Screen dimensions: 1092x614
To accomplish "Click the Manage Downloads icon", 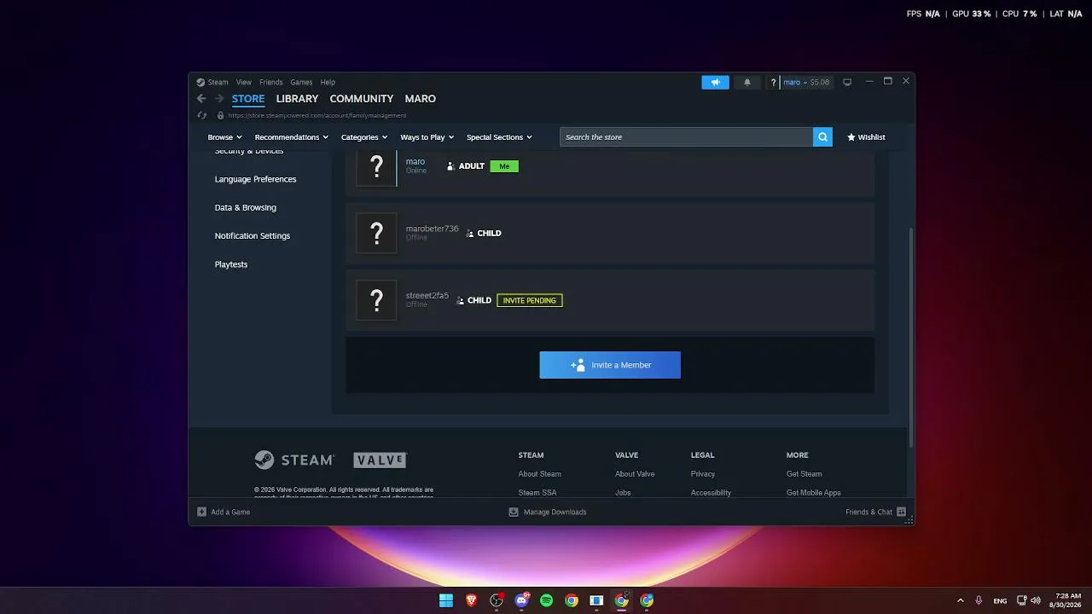I will [514, 512].
